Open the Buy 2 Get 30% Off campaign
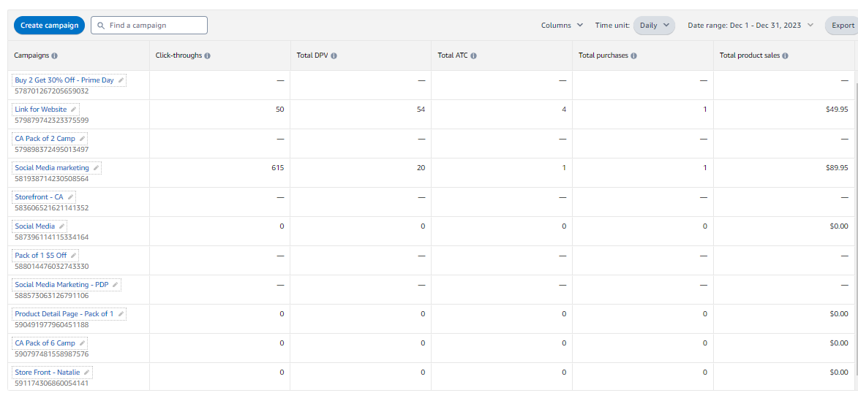Viewport: 858px width, 401px height. (64, 80)
